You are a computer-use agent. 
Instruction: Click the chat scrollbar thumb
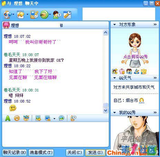[105, 105]
